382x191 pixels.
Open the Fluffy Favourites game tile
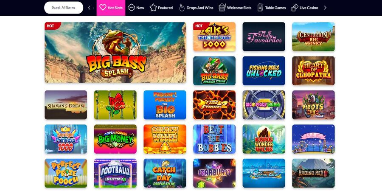(264, 37)
